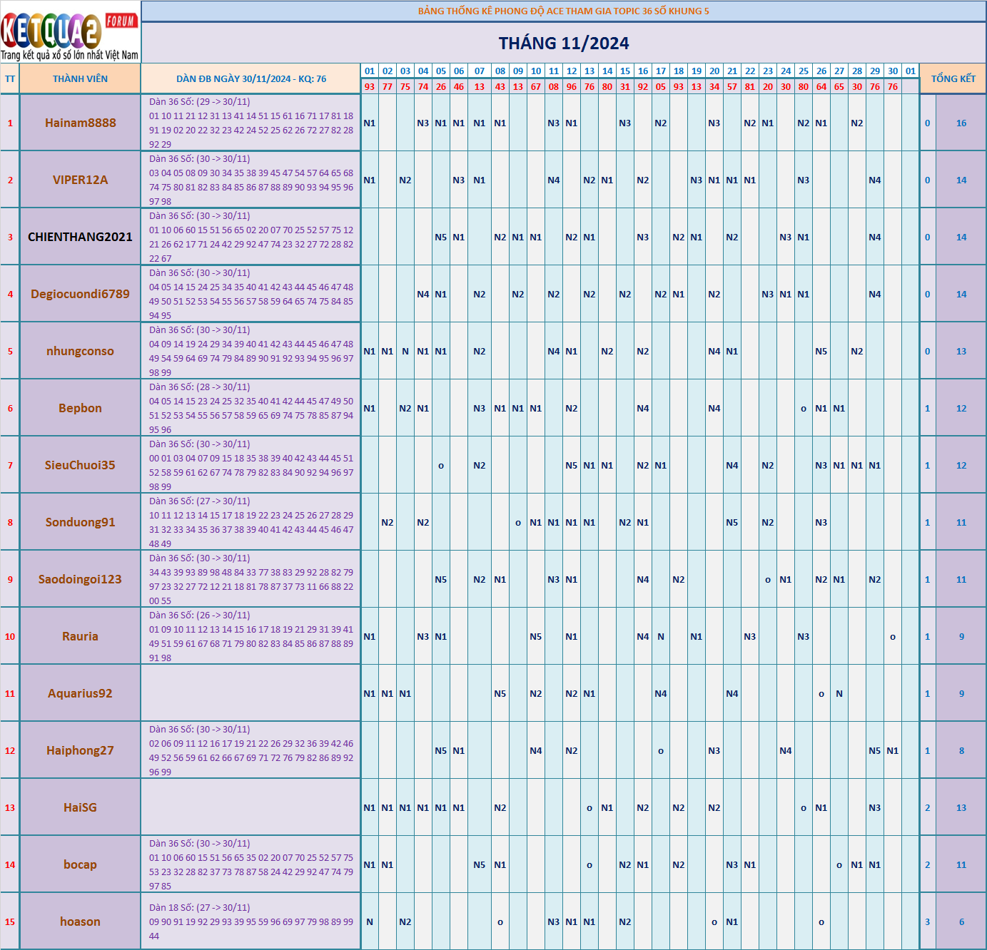
Task: Click the VIPER12A member name
Action: click(80, 180)
